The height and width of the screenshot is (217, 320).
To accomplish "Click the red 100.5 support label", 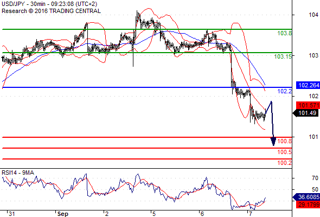I will point(285,152).
